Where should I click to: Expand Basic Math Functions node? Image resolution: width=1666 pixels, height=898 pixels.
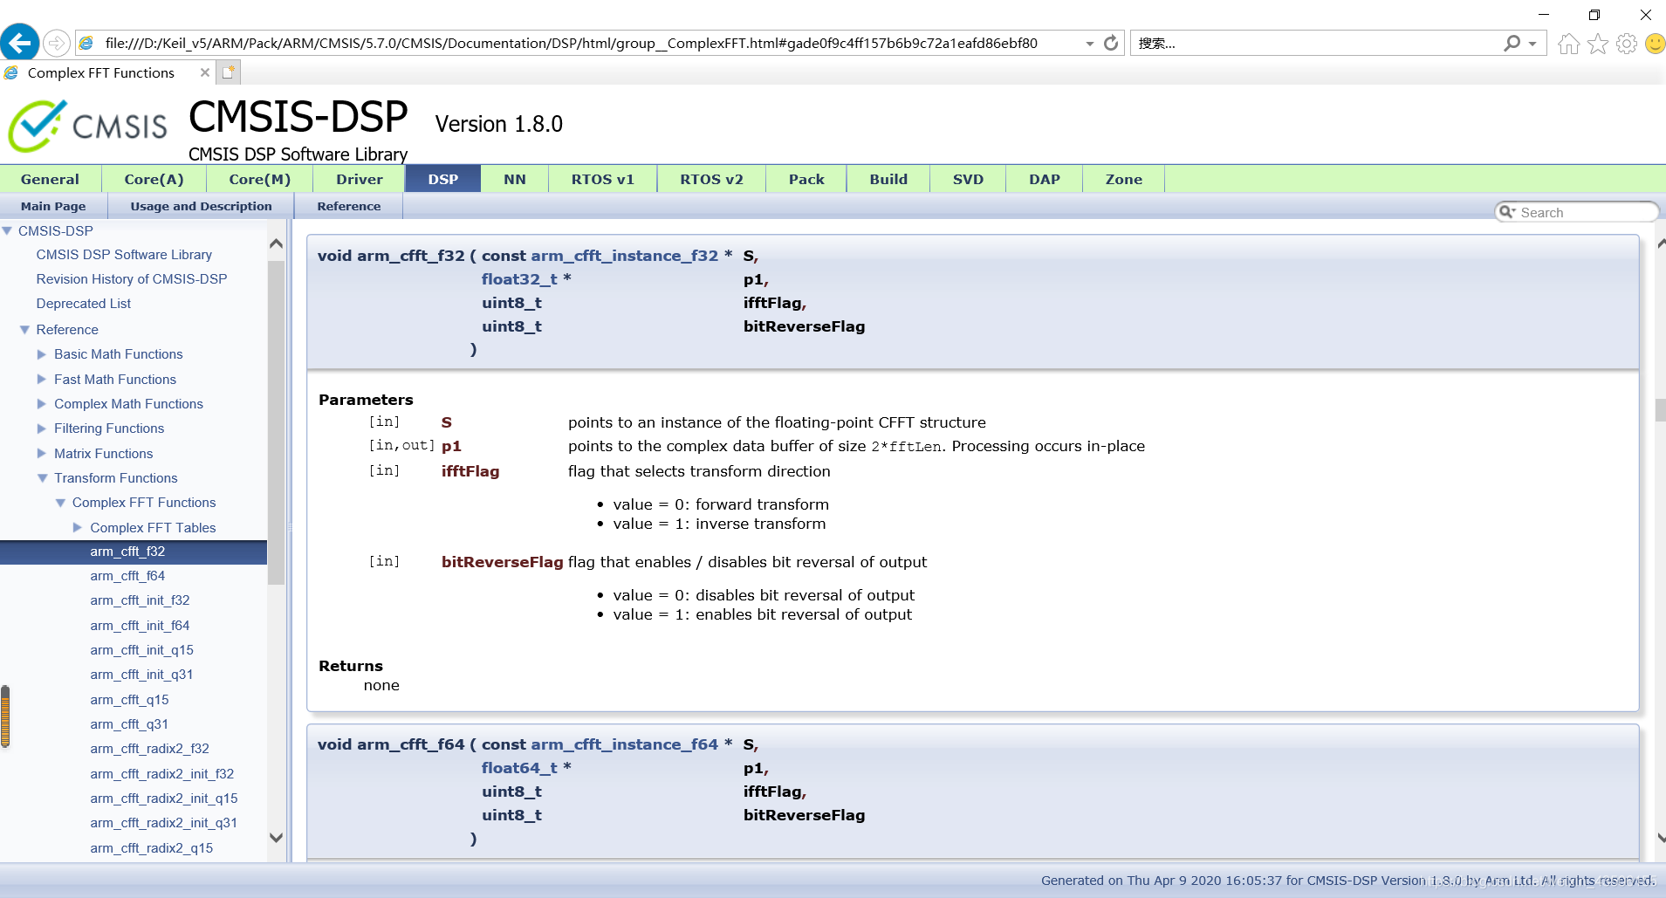point(42,354)
